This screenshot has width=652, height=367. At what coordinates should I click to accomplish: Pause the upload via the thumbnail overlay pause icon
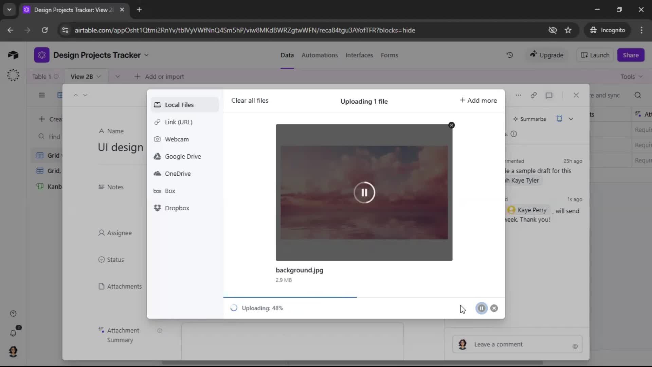pos(364,193)
